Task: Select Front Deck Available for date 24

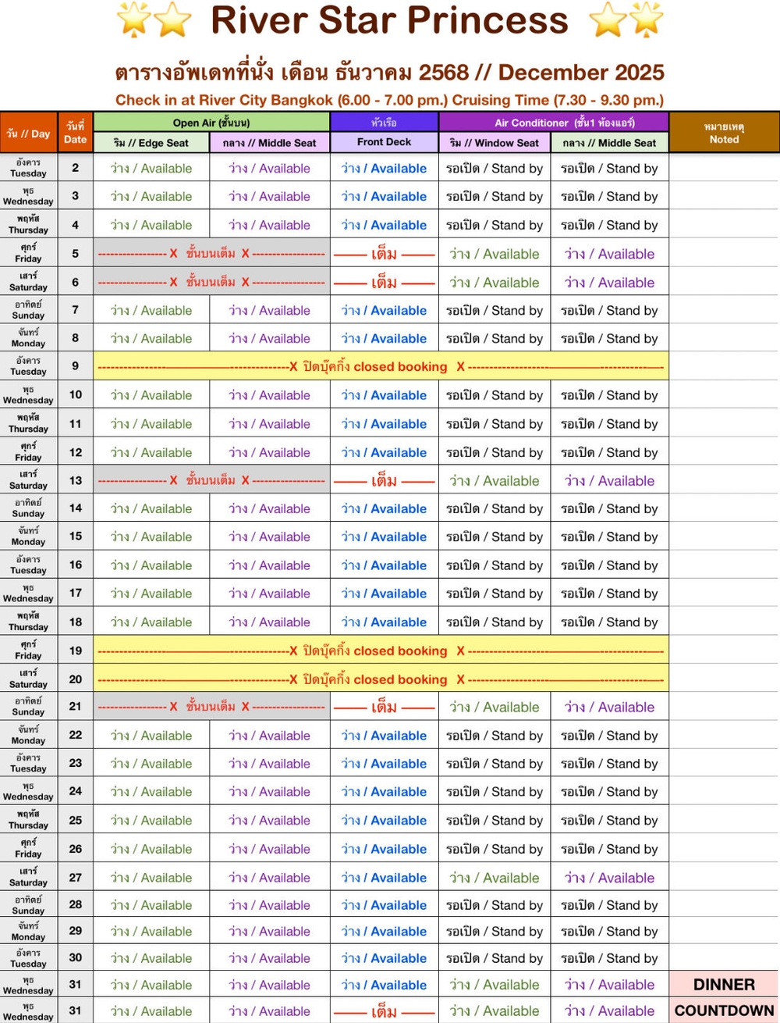Action: (x=385, y=792)
